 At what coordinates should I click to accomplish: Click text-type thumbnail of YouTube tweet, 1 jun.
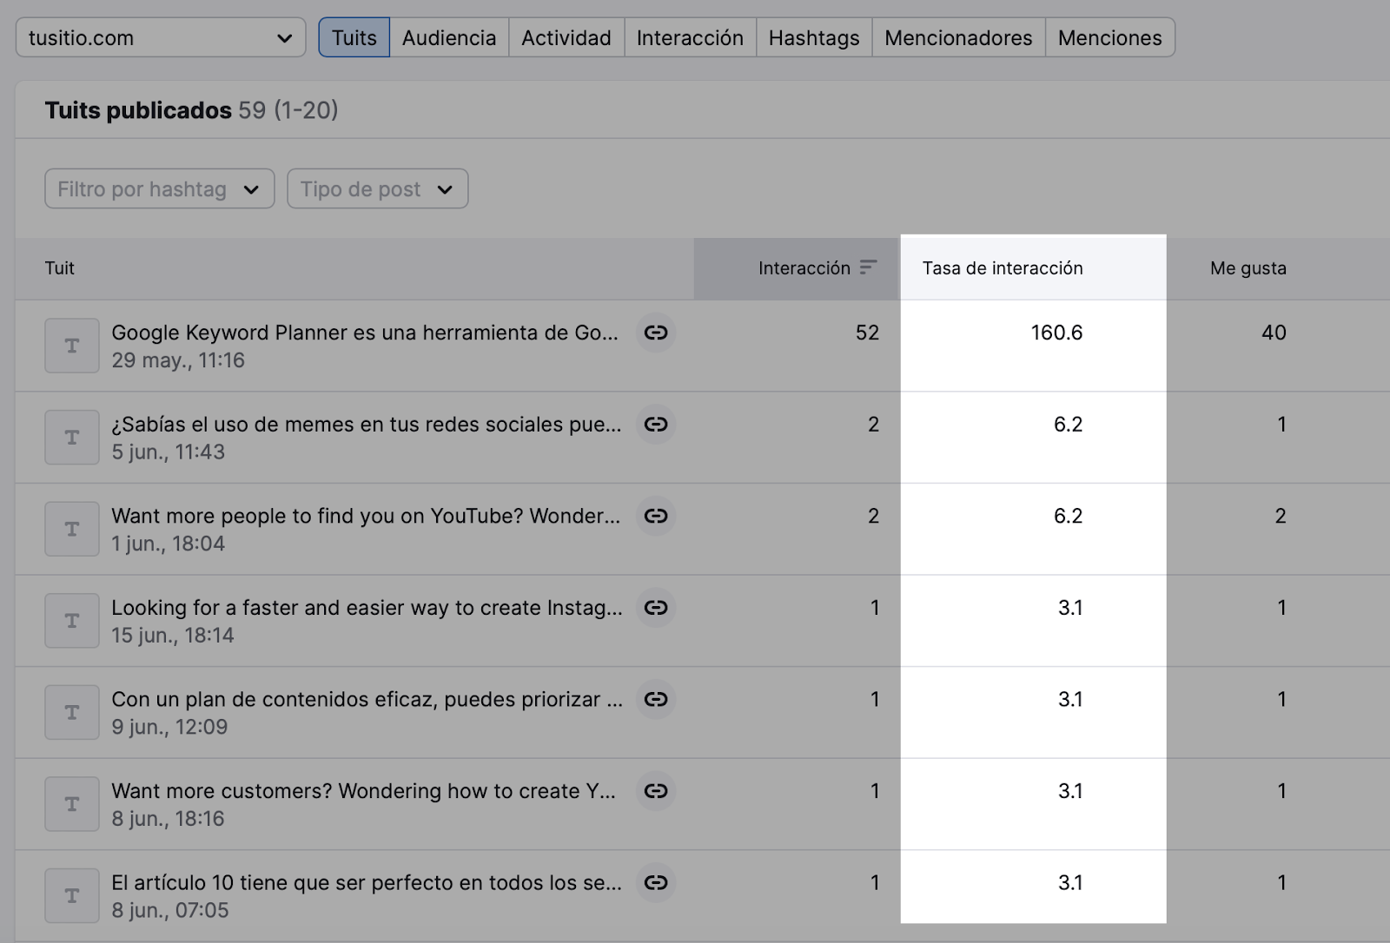pyautogui.click(x=72, y=529)
